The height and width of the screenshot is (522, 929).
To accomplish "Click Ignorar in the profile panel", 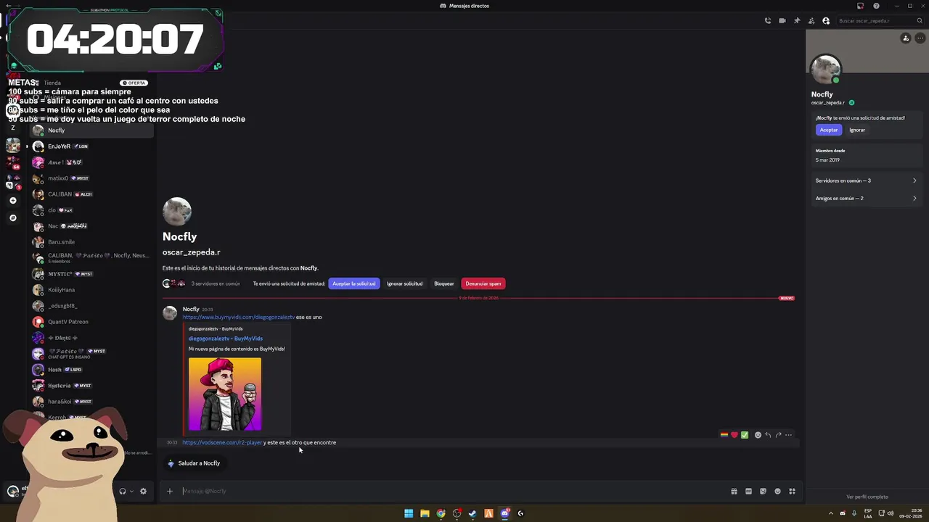I will coord(857,130).
